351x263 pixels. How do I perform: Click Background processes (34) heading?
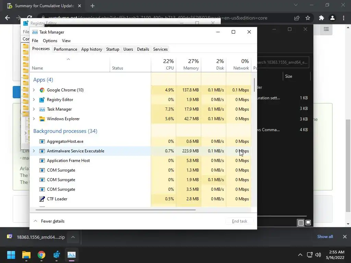65,131
